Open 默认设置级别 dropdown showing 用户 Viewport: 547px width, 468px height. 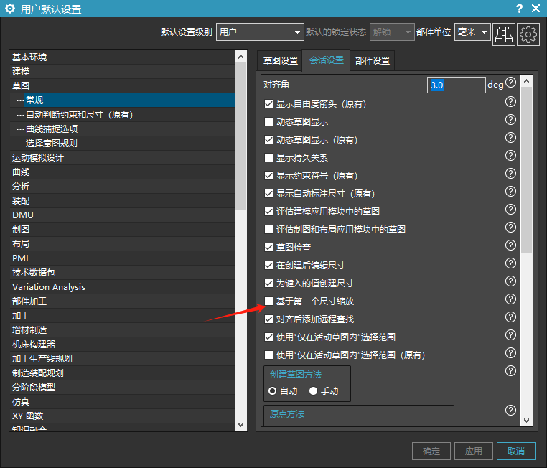pos(260,32)
